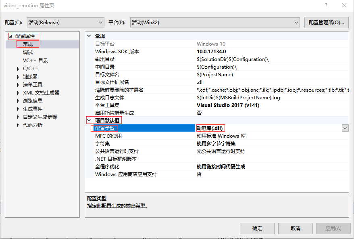Confirm with the 确定 button
Image resolution: width=354 pixels, height=239 pixels.
point(257,229)
